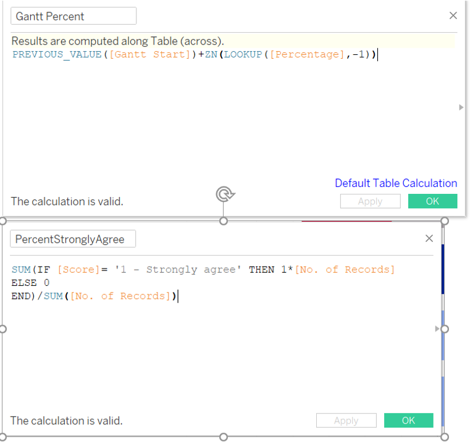Screen dimensions: 470x442
Task: Expand the function panel arrow in PercentStronglyAgree editor
Action: point(438,329)
